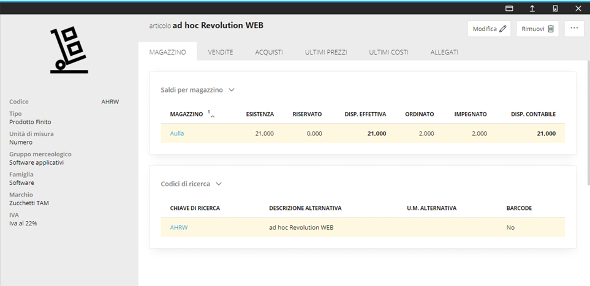The image size is (590, 286).
Task: Open the three-dots more options menu
Action: pyautogui.click(x=574, y=29)
